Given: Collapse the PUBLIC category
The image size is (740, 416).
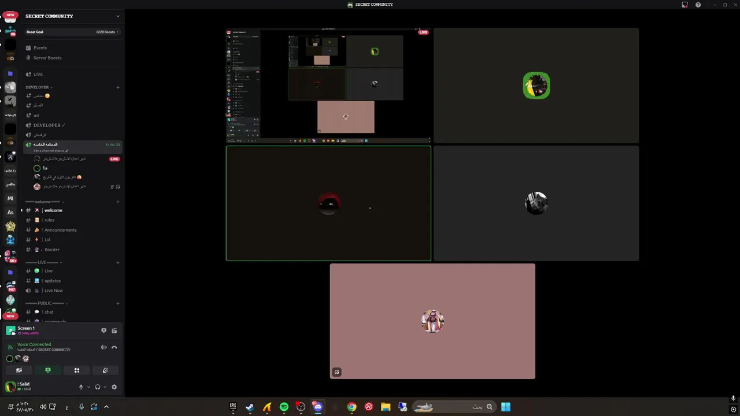Looking at the screenshot, I should (x=47, y=303).
